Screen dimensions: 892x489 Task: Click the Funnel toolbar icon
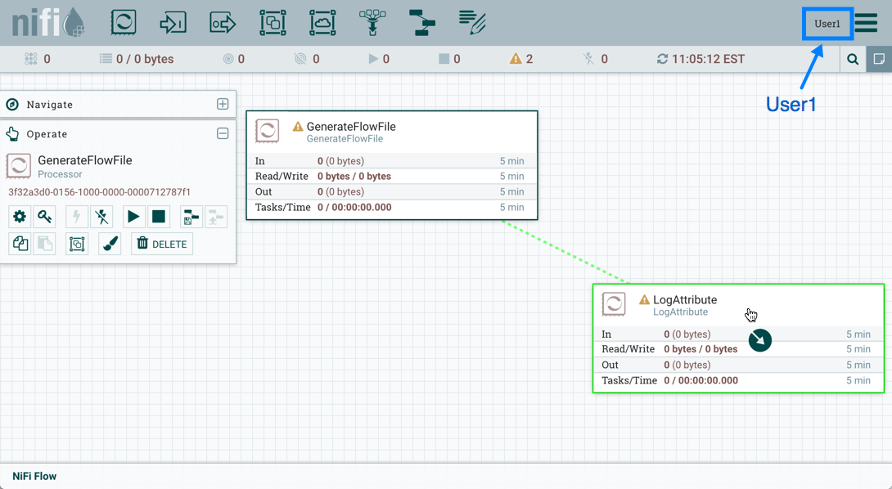(372, 23)
